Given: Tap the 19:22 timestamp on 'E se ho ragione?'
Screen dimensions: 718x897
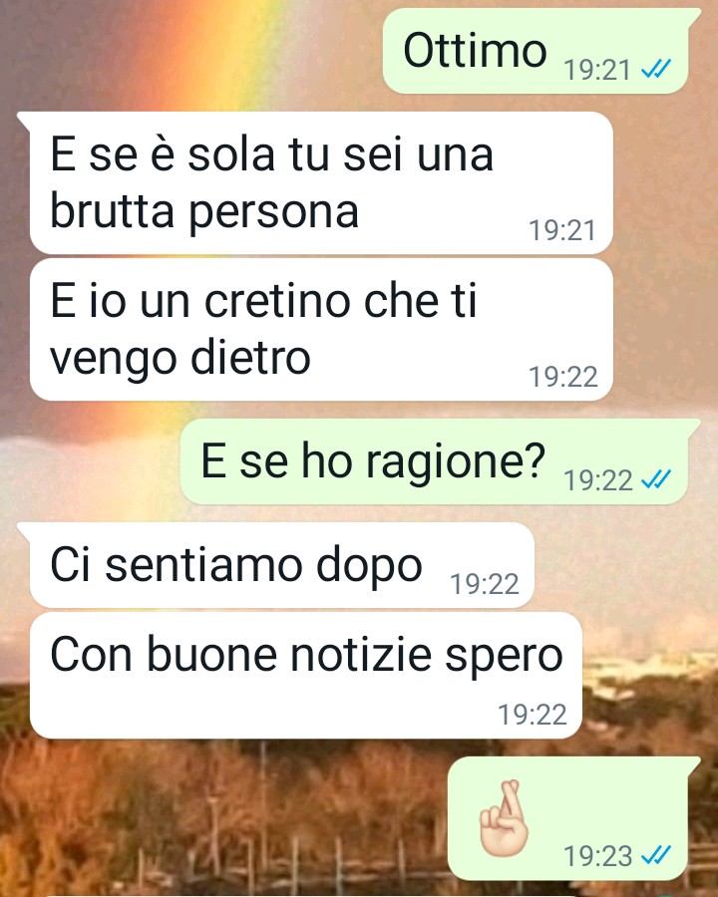Looking at the screenshot, I should (597, 480).
